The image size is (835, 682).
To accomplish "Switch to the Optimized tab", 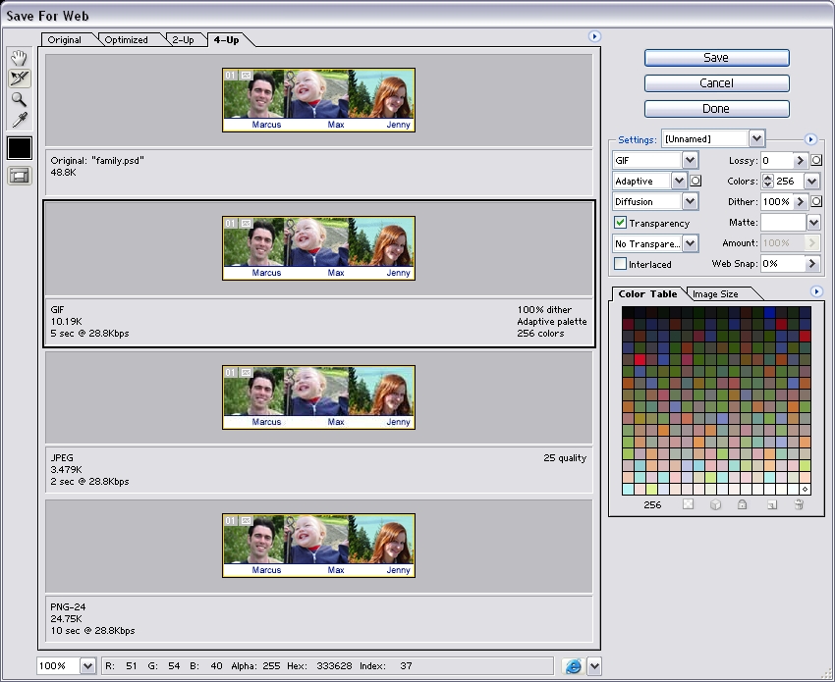I will click(126, 40).
